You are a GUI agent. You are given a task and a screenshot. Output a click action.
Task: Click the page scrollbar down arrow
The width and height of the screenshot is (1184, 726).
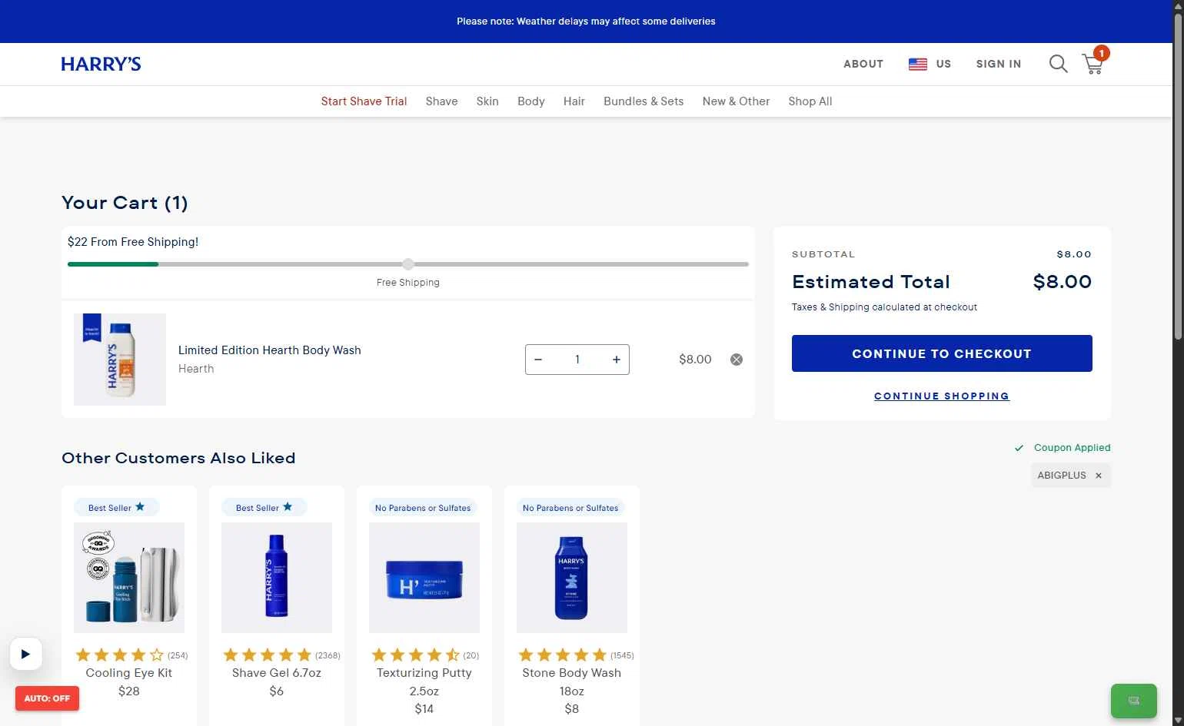tap(1178, 720)
